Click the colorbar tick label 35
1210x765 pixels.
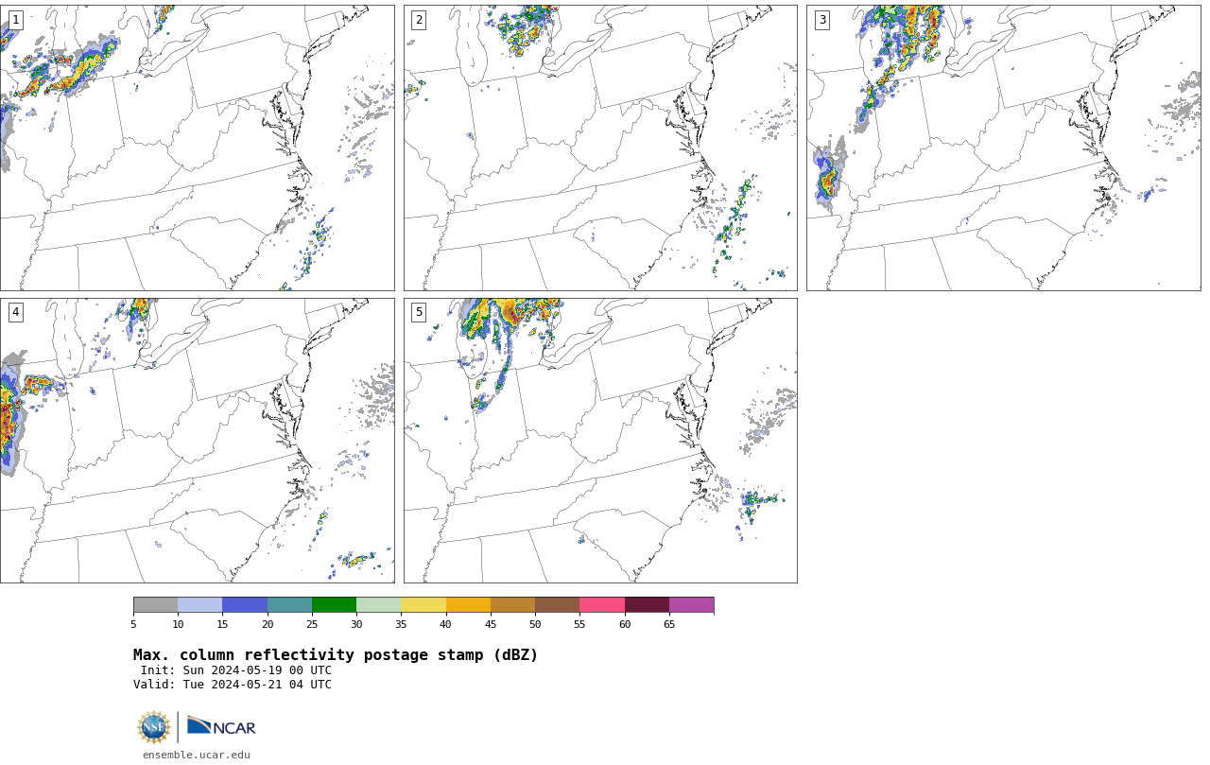pos(401,624)
